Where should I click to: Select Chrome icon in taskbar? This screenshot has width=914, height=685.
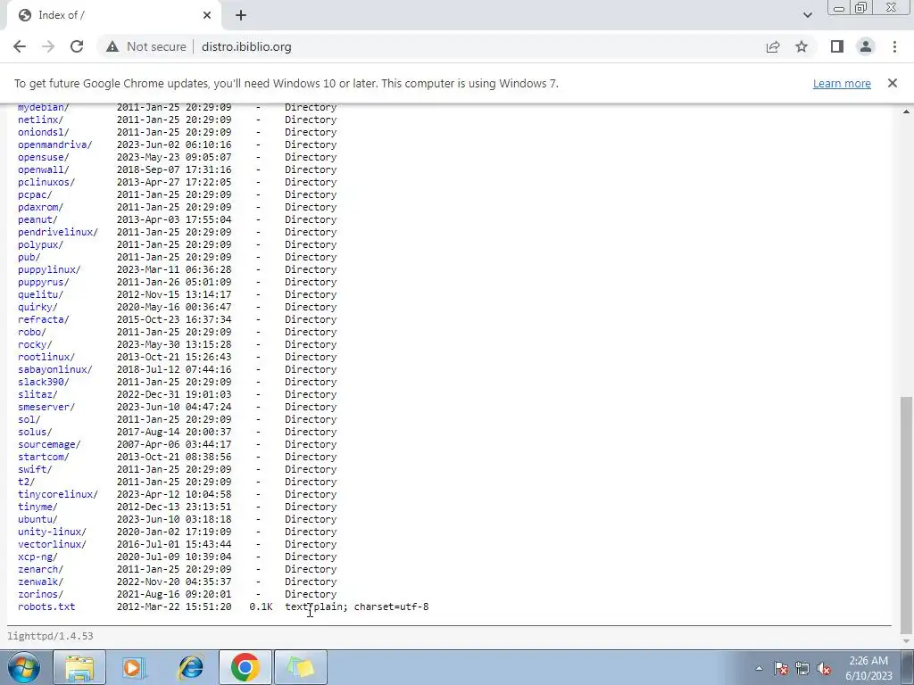(x=245, y=667)
